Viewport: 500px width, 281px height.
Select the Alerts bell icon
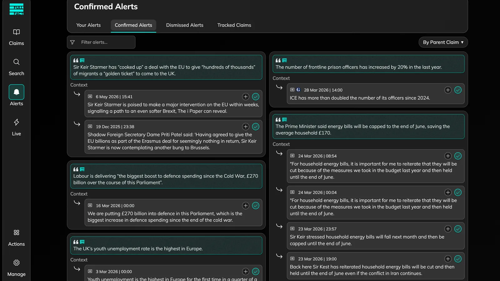[x=16, y=92]
